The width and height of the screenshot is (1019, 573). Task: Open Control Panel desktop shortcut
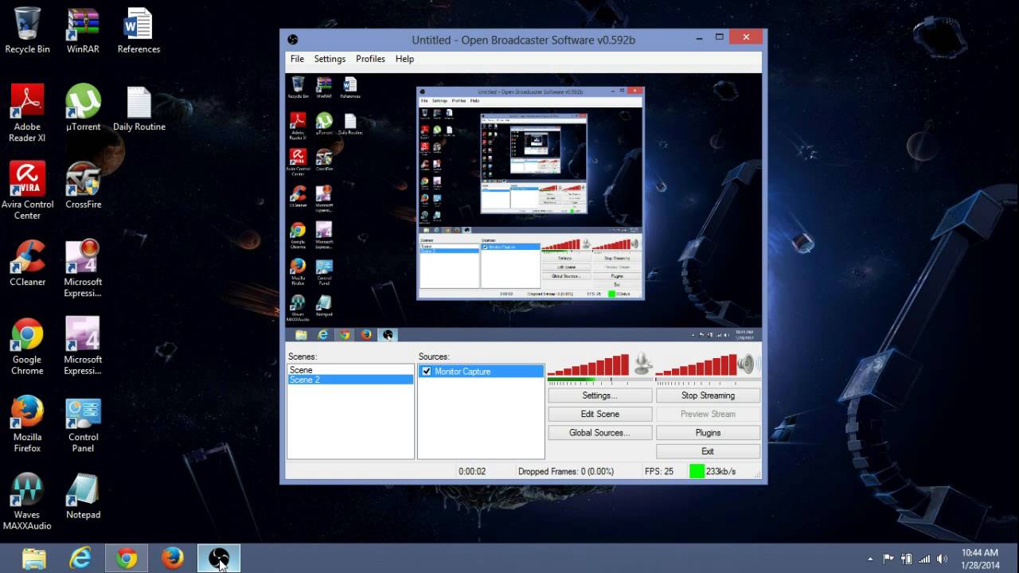[x=83, y=423]
